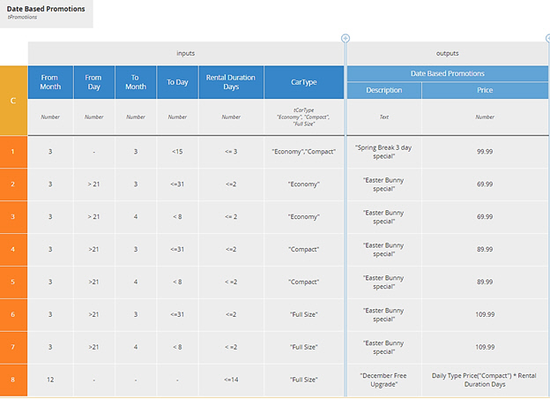Image resolution: width=550 pixels, height=399 pixels.
Task: Edit the Daily Type Price formula cell
Action: (485, 380)
